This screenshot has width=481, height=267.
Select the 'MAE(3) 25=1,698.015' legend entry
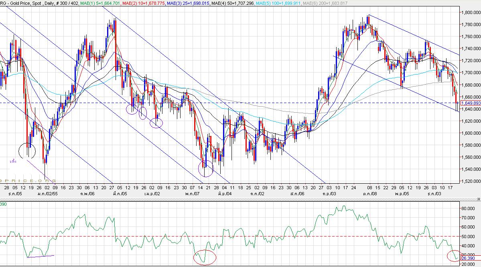pyautogui.click(x=189, y=3)
